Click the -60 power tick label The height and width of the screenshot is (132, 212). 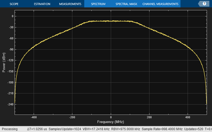coord(11,38)
